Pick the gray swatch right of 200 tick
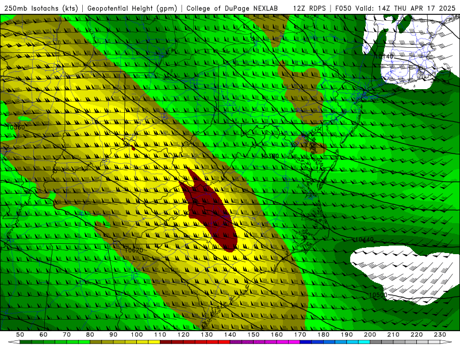The width and height of the screenshot is (460, 345). tap(376, 342)
